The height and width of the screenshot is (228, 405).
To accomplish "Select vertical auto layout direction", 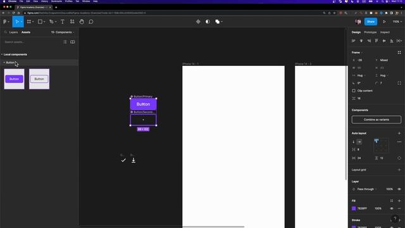I will [x=354, y=142].
